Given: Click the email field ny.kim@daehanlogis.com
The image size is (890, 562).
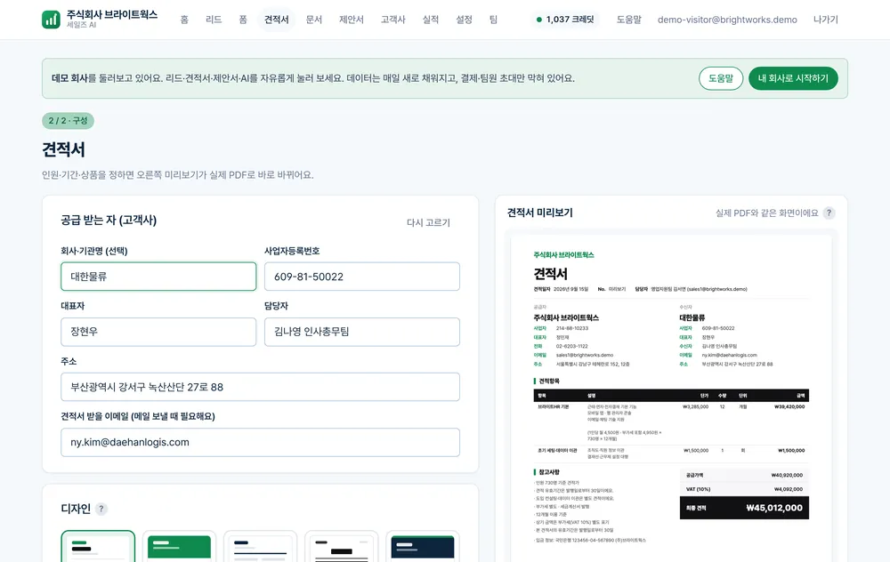Looking at the screenshot, I should tap(260, 442).
